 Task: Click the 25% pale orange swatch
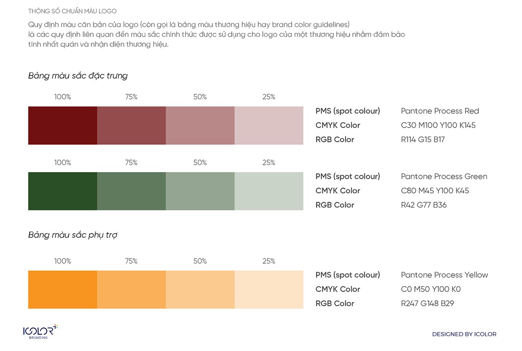pos(269,289)
